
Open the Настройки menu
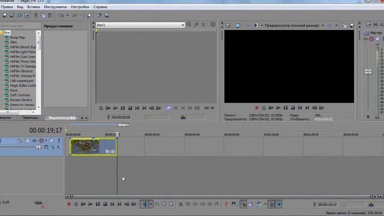tap(80, 7)
